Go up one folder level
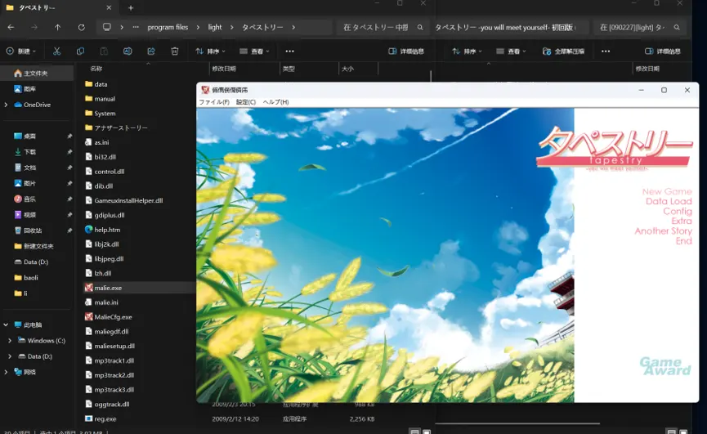707x434 pixels. 58,28
